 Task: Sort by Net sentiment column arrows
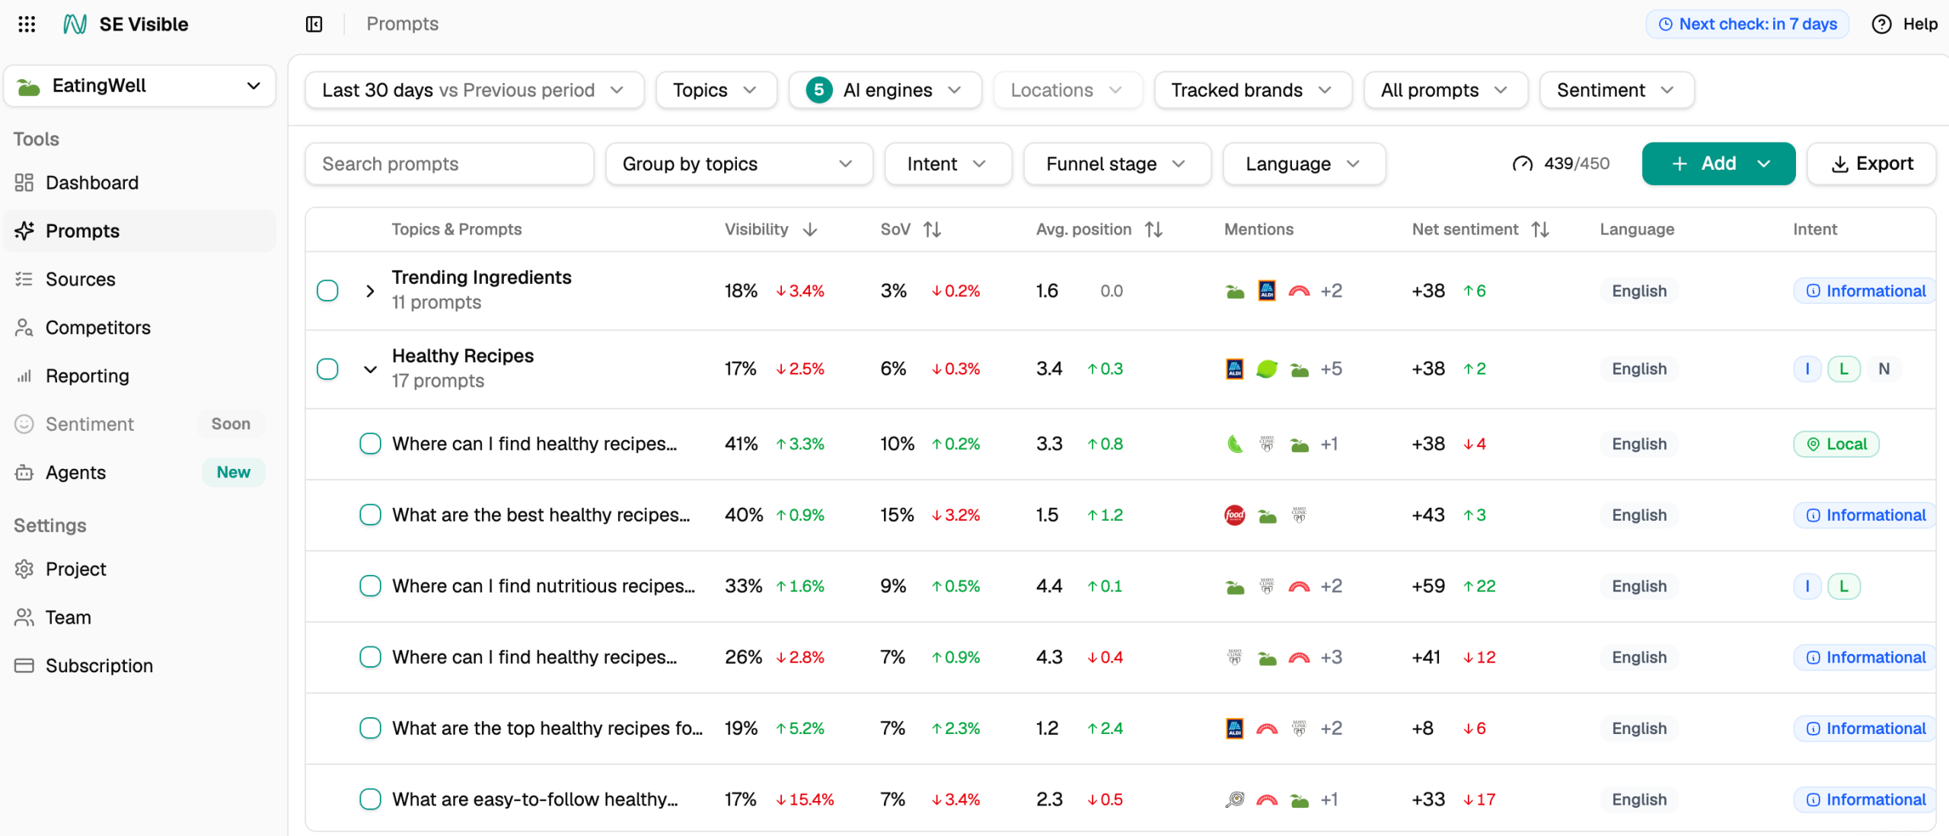pos(1540,229)
